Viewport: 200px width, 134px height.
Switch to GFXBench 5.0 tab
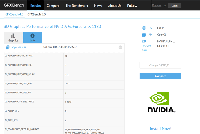(37, 14)
